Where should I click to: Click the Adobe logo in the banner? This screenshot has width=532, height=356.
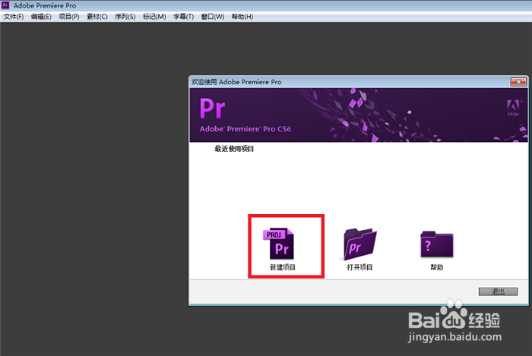point(513,108)
